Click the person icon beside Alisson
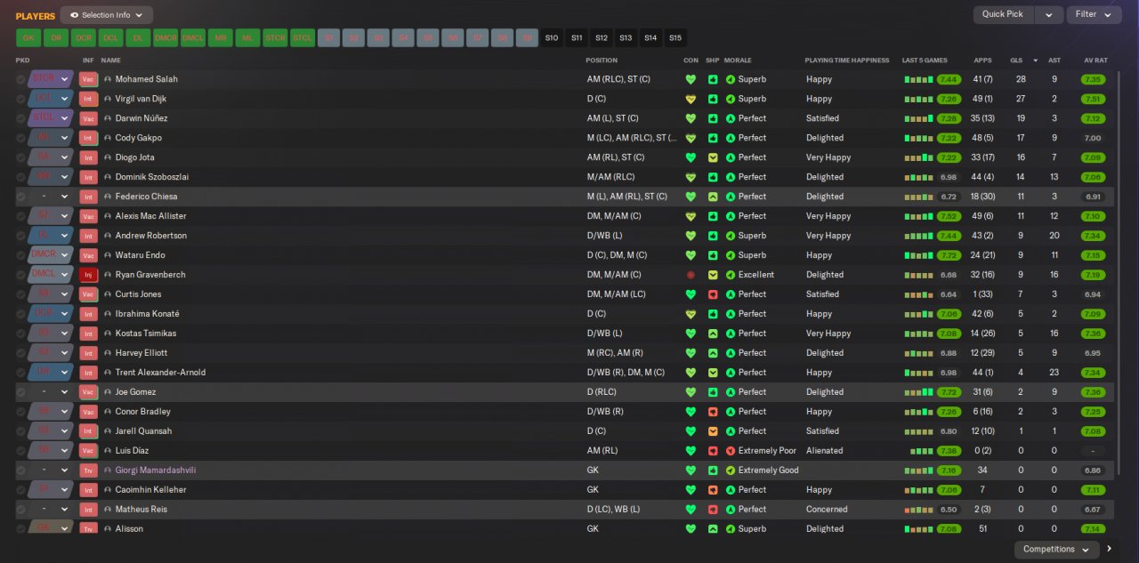This screenshot has width=1139, height=563. 108,529
